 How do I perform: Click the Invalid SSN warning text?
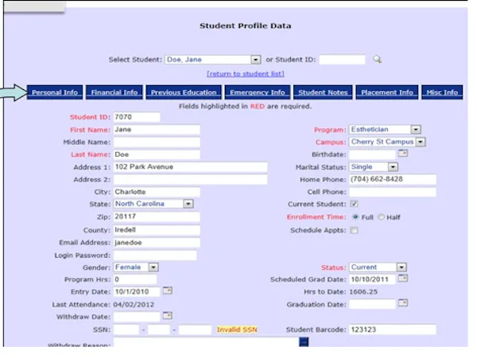(x=237, y=329)
